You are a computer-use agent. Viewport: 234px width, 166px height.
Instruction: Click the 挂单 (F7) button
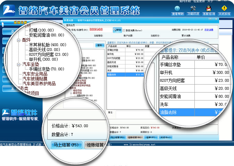tap(151, 137)
